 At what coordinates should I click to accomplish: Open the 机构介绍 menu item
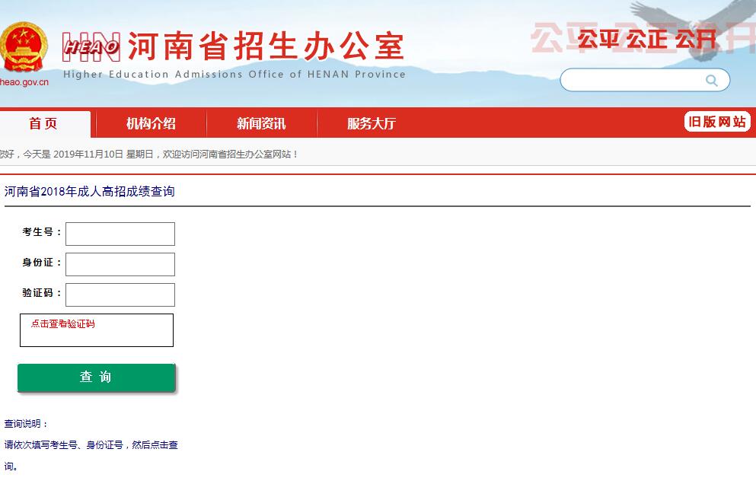(x=151, y=124)
